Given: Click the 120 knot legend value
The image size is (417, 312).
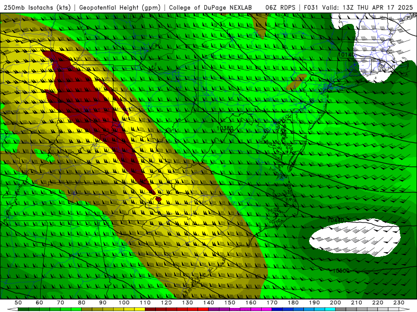Looking at the screenshot, I should click(x=166, y=303).
